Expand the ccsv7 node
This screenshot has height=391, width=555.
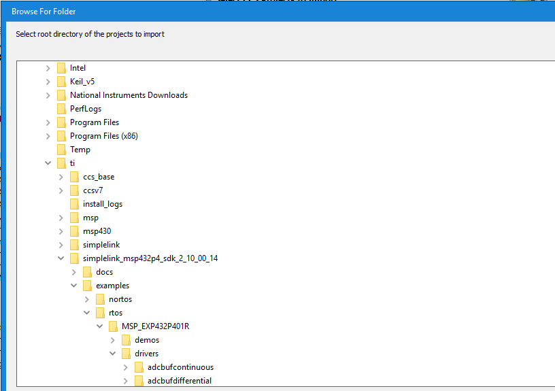tap(61, 190)
